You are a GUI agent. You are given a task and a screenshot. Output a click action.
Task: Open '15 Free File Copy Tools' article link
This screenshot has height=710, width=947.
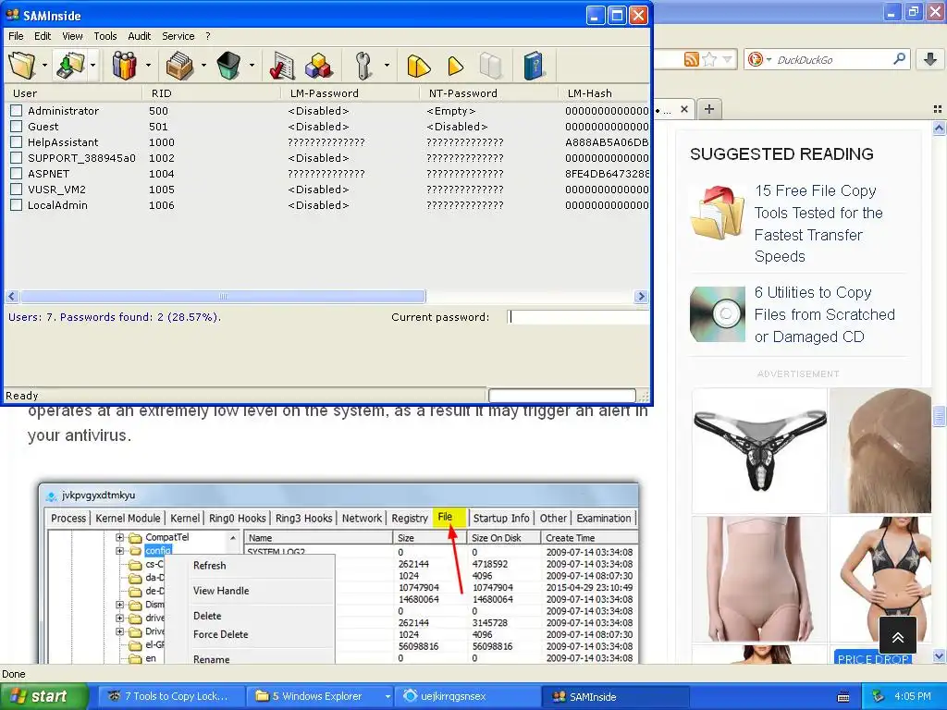click(x=818, y=224)
